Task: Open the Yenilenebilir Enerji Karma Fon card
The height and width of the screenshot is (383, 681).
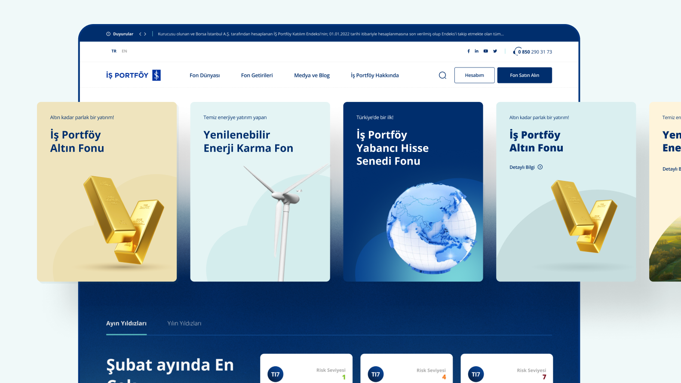Action: (260, 192)
